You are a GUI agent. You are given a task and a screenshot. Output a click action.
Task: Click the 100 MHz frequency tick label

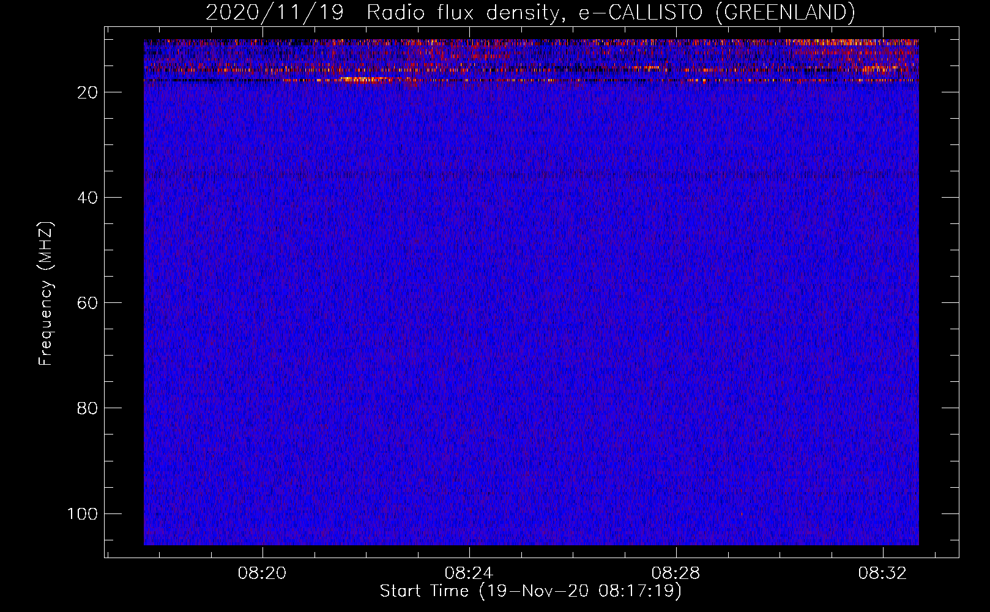[83, 513]
